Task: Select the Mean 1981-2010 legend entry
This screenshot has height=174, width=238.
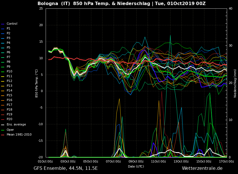Action: tap(19, 135)
